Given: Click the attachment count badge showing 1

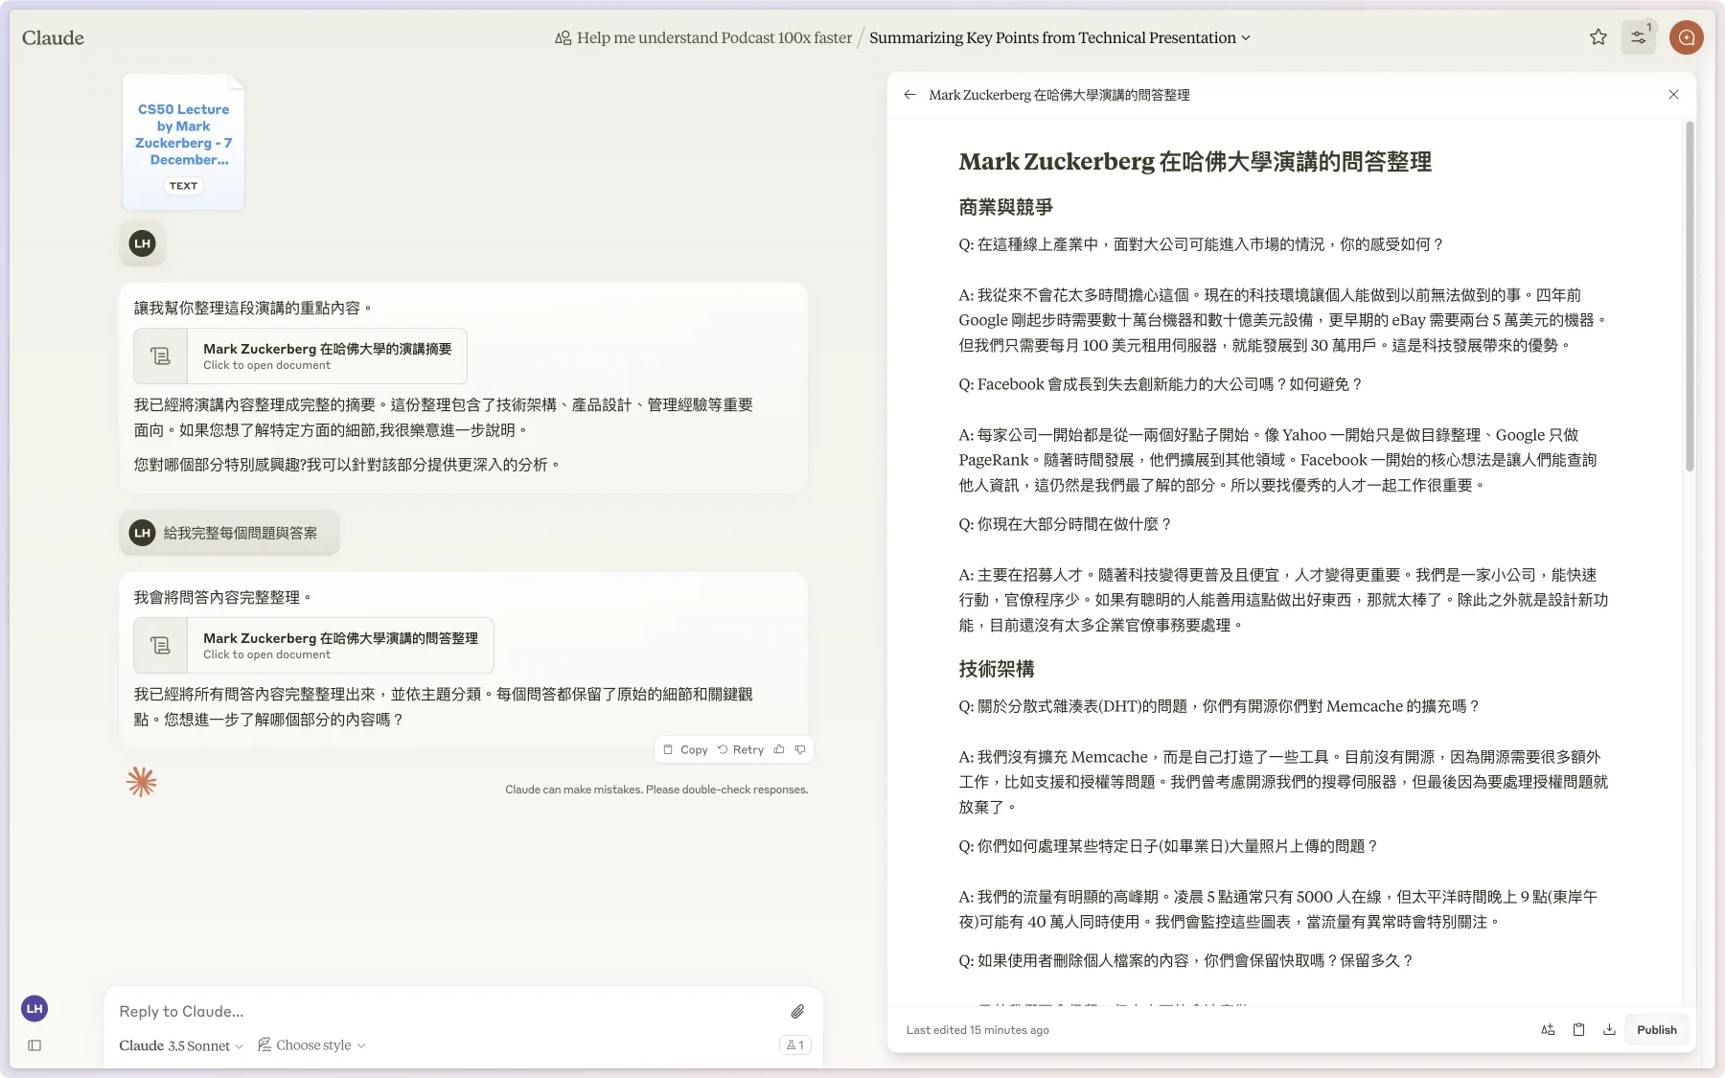Looking at the screenshot, I should pos(795,1045).
